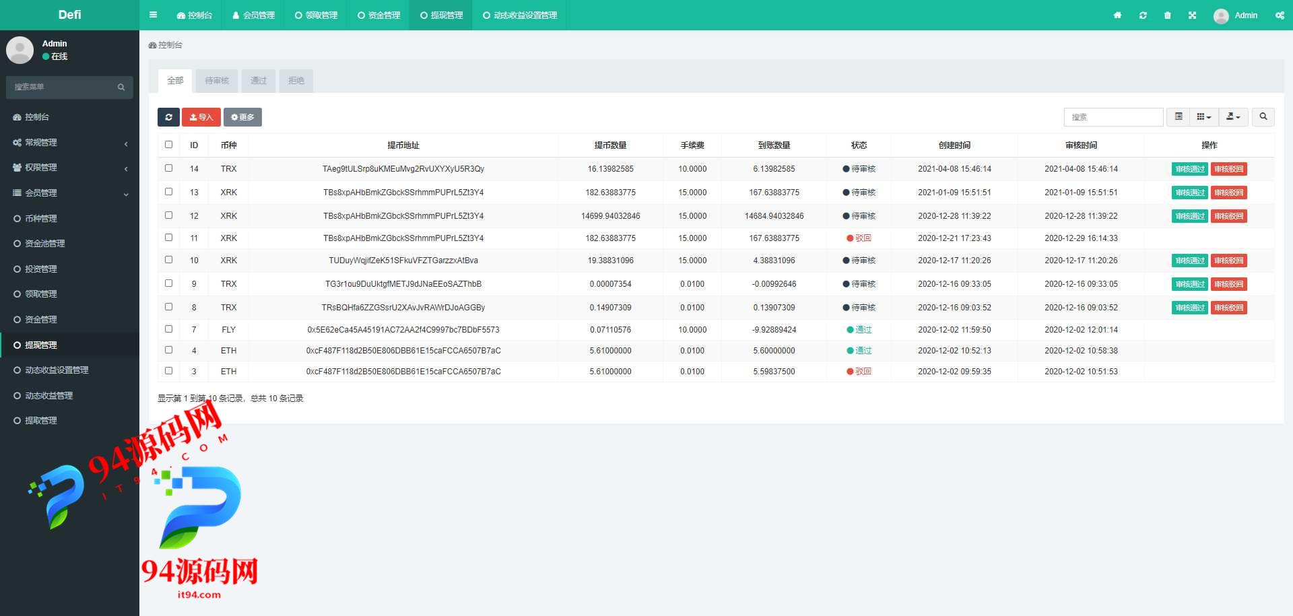Expand 权限管理 in the sidebar
The width and height of the screenshot is (1293, 616).
69,168
